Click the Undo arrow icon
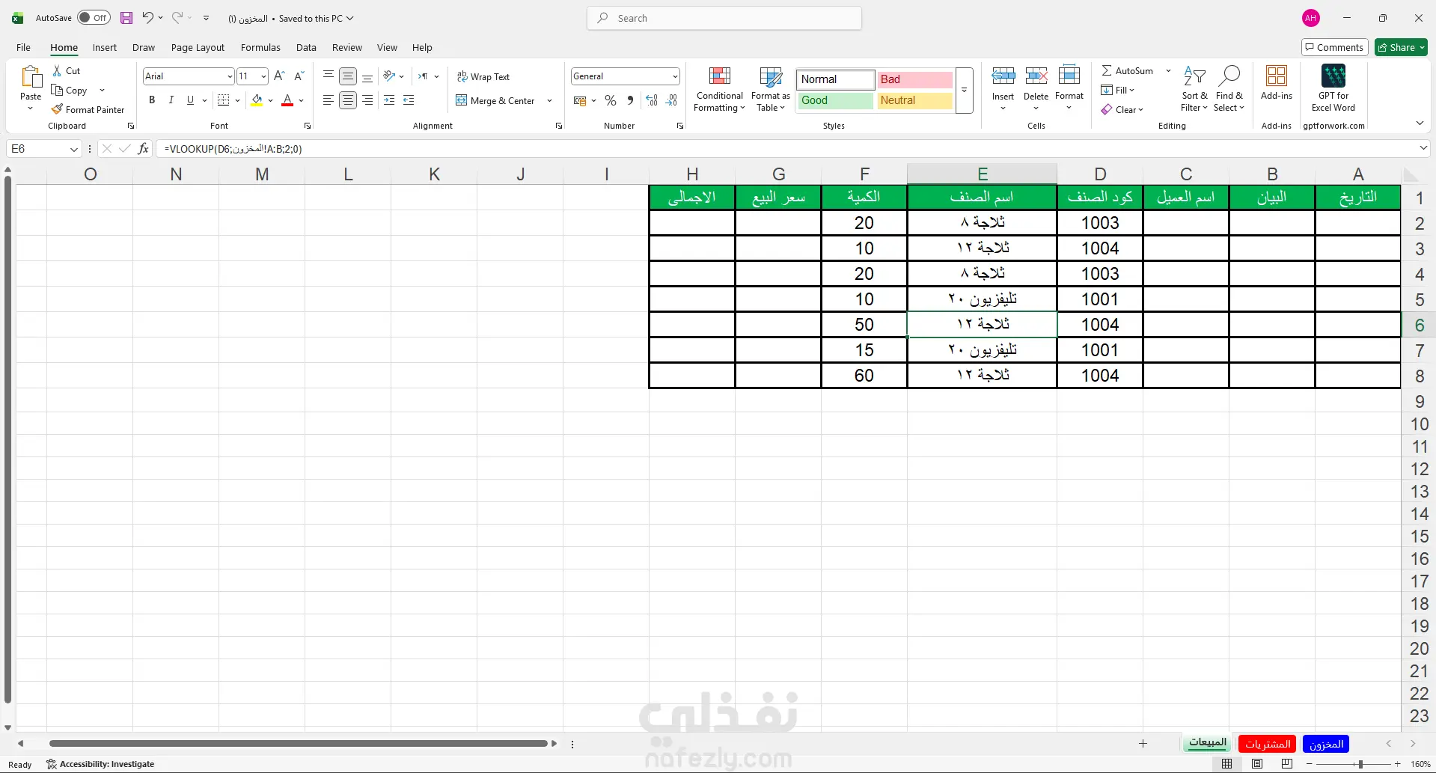Screen dimensions: 1436x773 tap(148, 18)
